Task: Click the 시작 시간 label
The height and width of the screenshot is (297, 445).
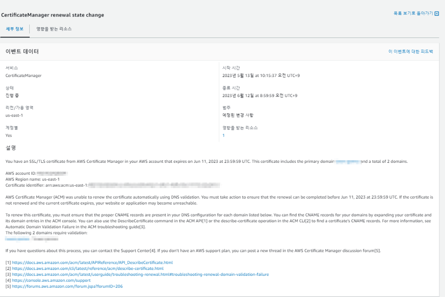Action: click(x=231, y=68)
